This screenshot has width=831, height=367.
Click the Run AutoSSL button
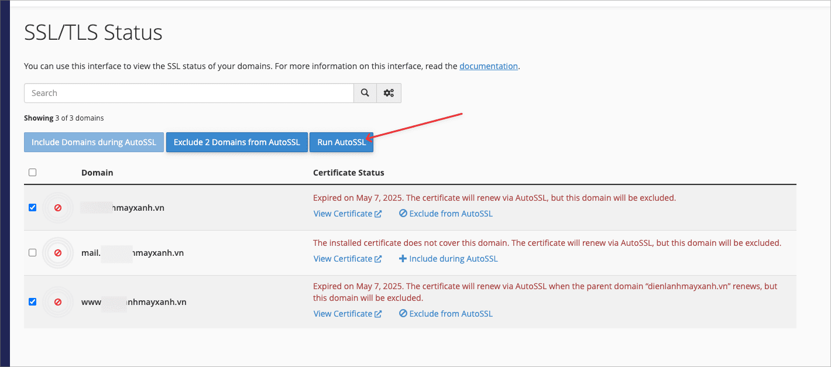(x=341, y=142)
